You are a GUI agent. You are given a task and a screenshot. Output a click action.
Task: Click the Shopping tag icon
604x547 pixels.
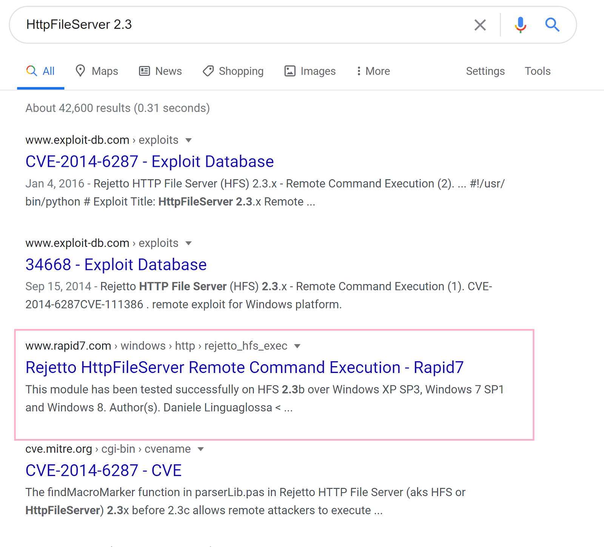[208, 71]
